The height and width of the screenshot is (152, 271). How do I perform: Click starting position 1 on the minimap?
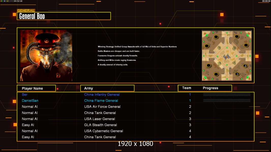tap(237, 74)
